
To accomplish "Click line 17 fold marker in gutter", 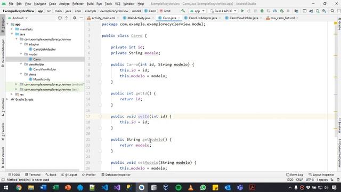I will tap(100, 116).
